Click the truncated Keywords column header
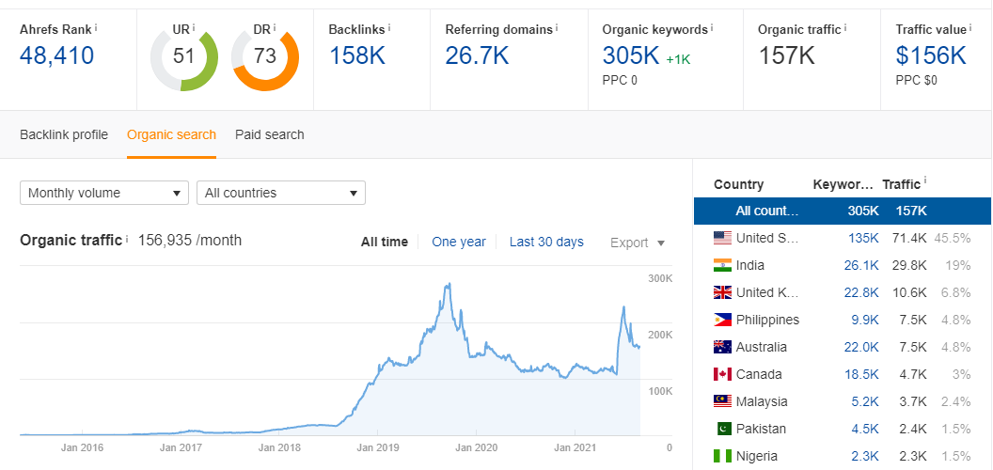Image resolution: width=993 pixels, height=470 pixels. tap(843, 185)
